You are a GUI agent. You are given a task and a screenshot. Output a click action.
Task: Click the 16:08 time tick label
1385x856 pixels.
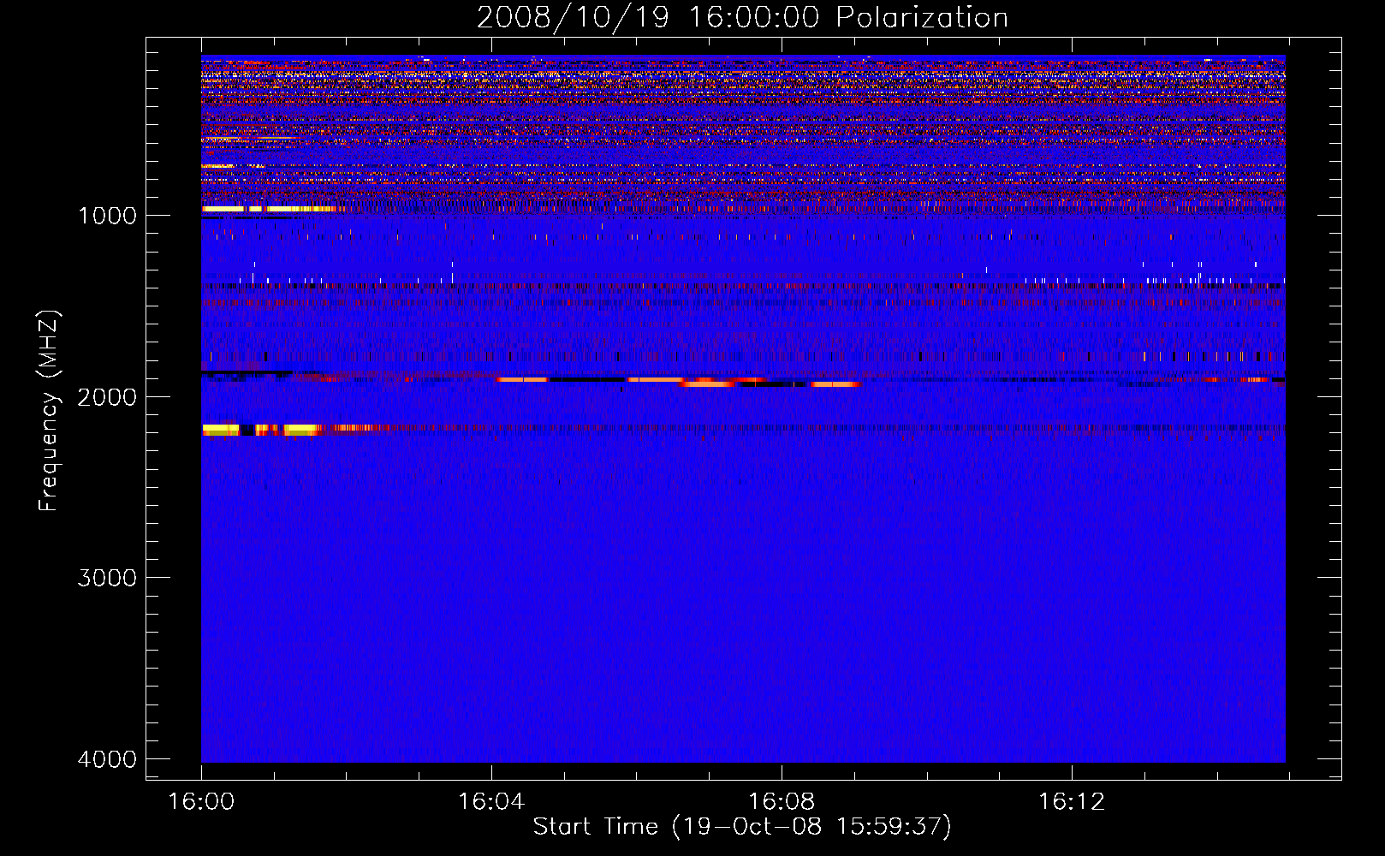pos(781,802)
